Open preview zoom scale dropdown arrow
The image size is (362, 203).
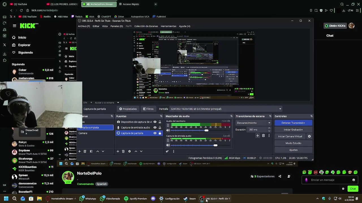tap(118, 103)
